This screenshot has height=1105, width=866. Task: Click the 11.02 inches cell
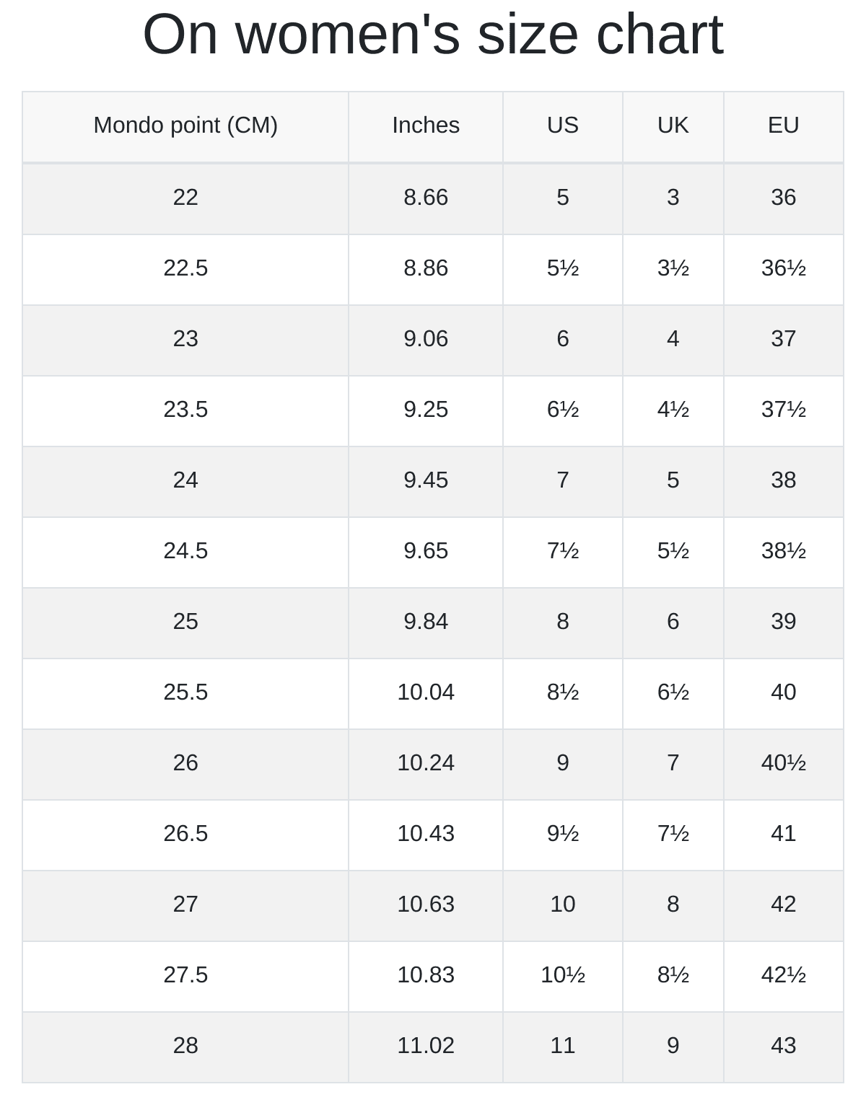tap(426, 1046)
